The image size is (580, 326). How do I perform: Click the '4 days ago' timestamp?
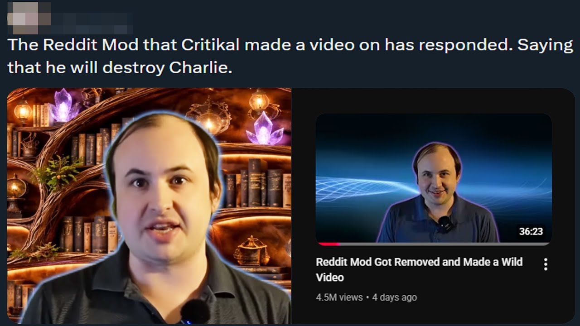coord(394,297)
